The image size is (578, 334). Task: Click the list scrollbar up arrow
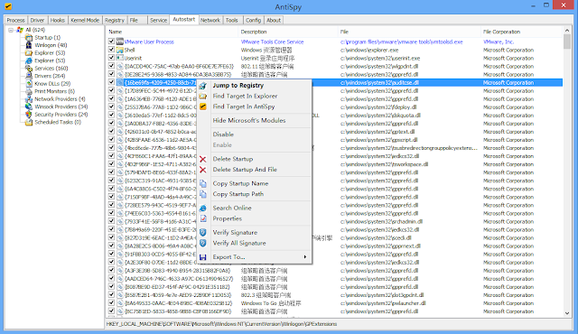point(567,30)
